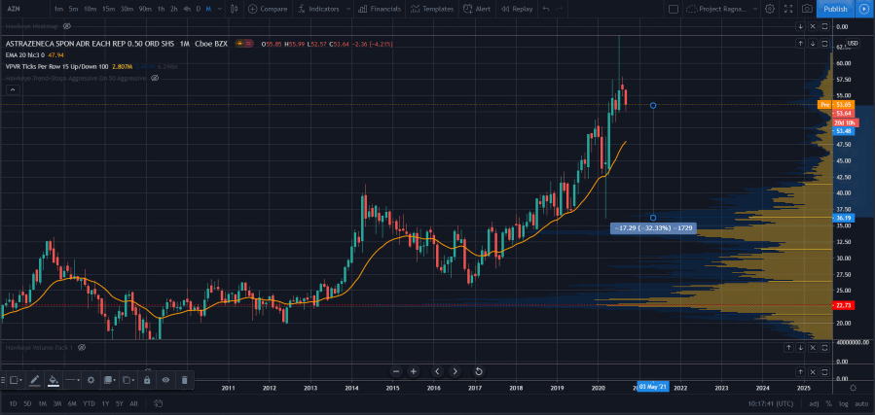Screen dimensions: 875x415
Task: Open the Financials panel
Action: [x=379, y=9]
